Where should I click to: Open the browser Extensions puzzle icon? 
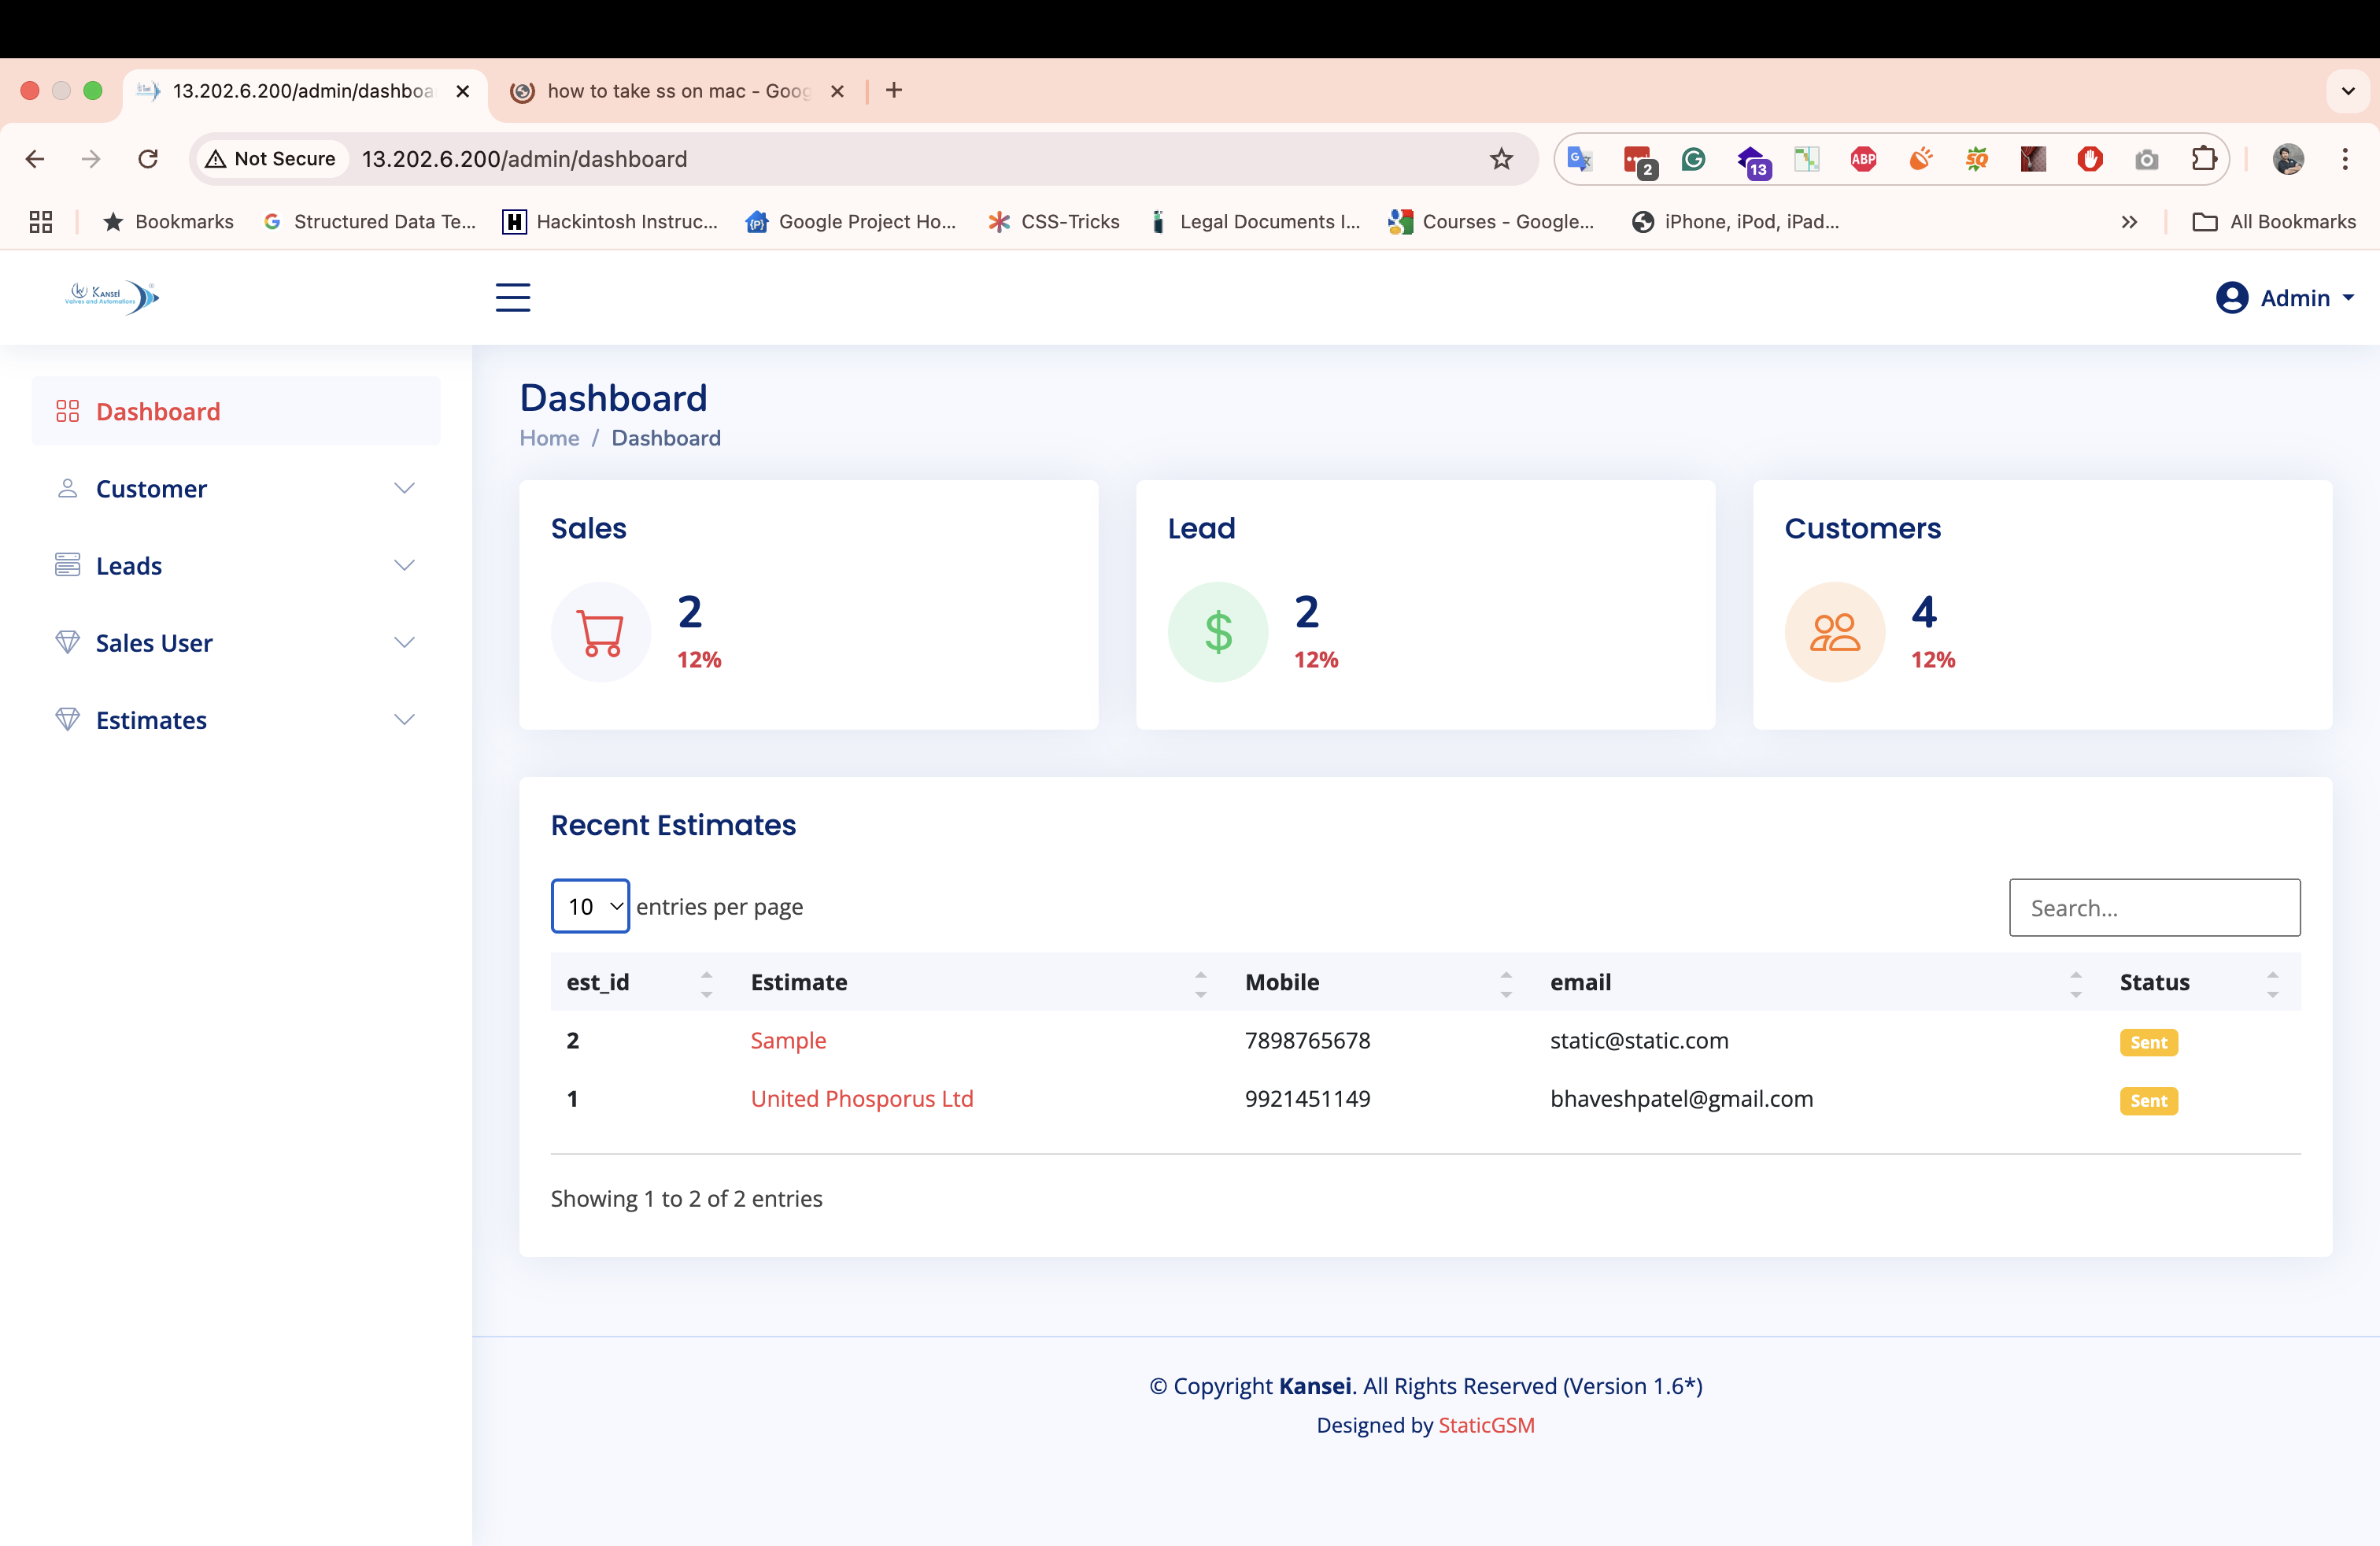pos(2203,159)
